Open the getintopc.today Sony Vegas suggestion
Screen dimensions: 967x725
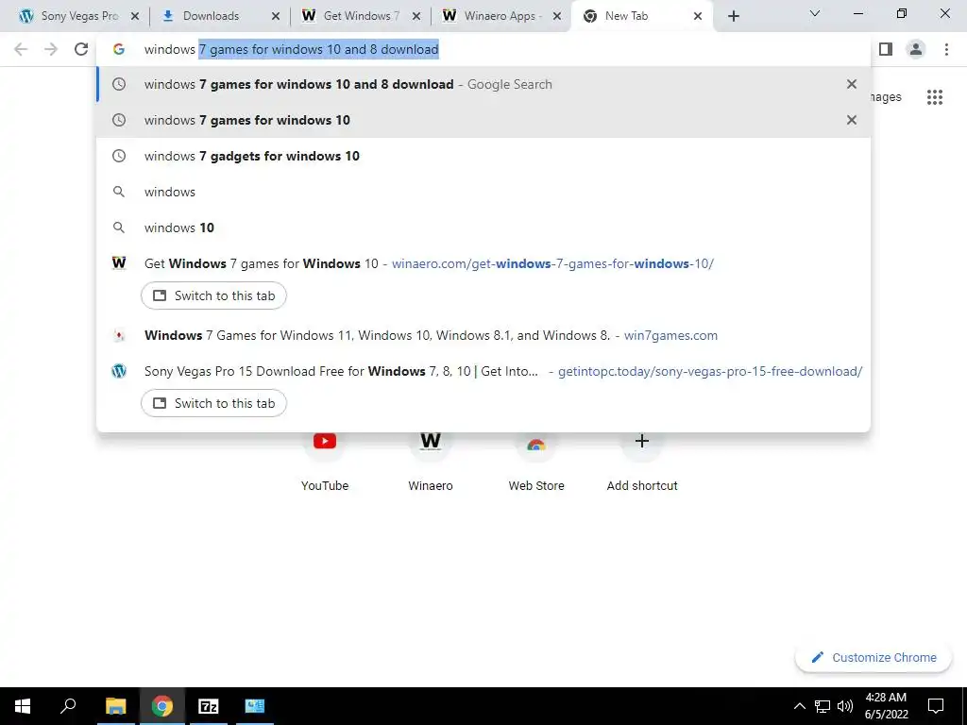[x=483, y=371]
